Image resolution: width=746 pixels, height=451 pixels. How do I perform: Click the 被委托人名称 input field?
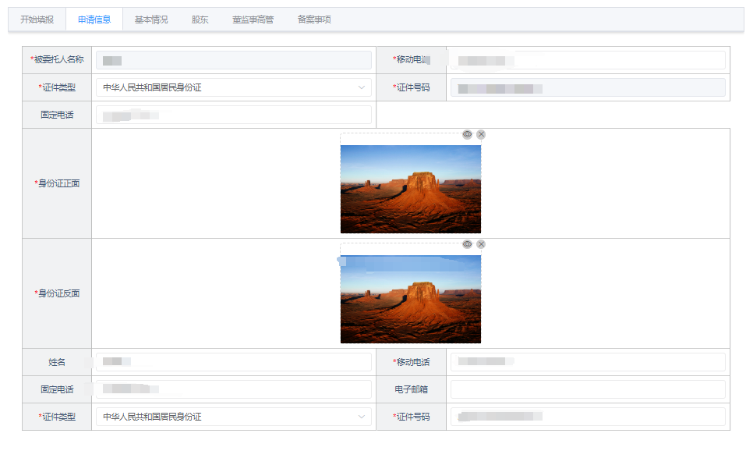(x=234, y=61)
